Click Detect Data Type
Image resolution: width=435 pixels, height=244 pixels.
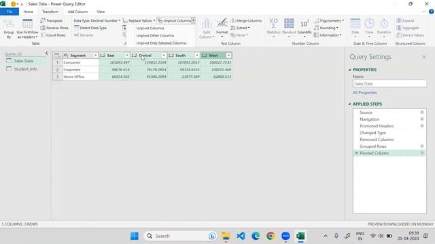[x=90, y=28]
